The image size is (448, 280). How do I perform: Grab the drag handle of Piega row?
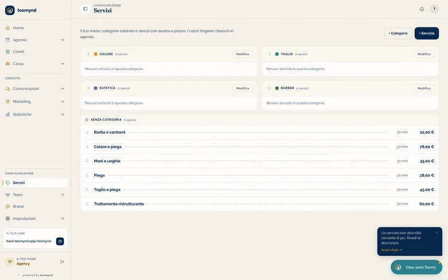tap(87, 175)
